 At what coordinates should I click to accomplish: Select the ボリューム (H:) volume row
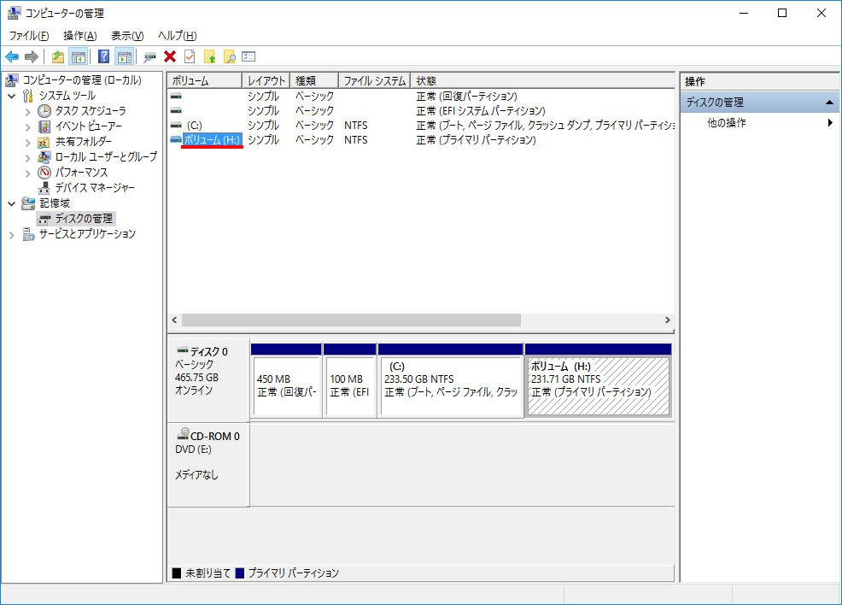click(421, 139)
